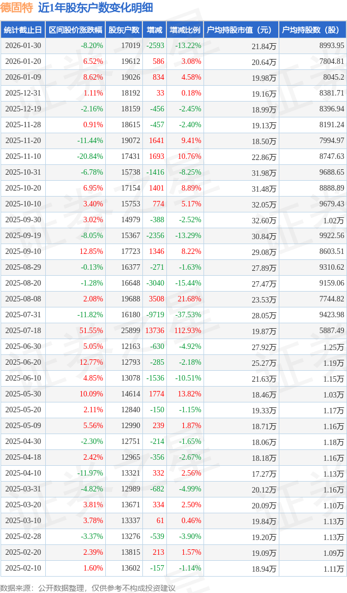Click the -20.84% price change cell

pyautogui.click(x=90, y=157)
